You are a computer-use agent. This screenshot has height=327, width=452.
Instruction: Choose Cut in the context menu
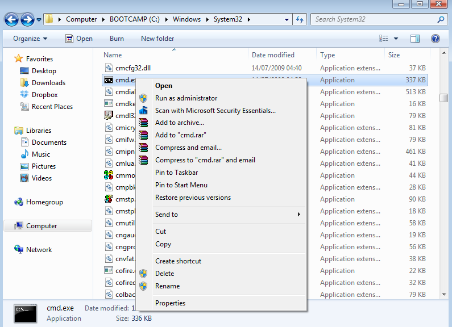tap(160, 232)
